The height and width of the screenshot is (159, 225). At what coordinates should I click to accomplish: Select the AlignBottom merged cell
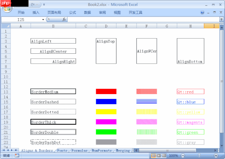[190, 51]
